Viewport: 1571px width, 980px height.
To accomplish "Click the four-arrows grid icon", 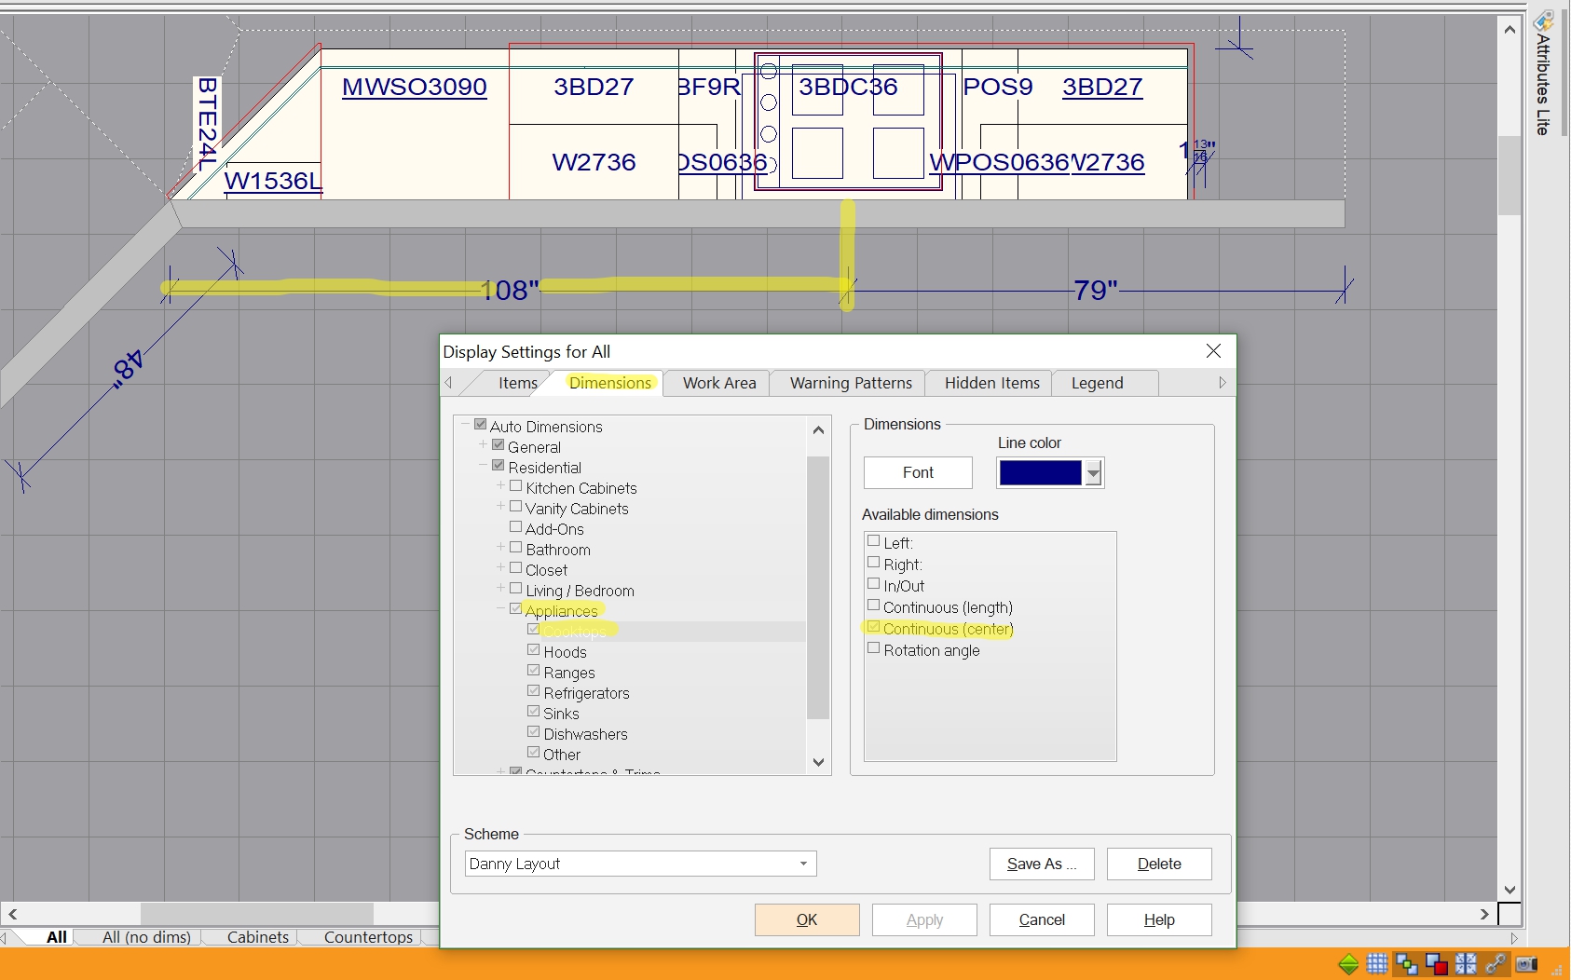I will (1466, 964).
